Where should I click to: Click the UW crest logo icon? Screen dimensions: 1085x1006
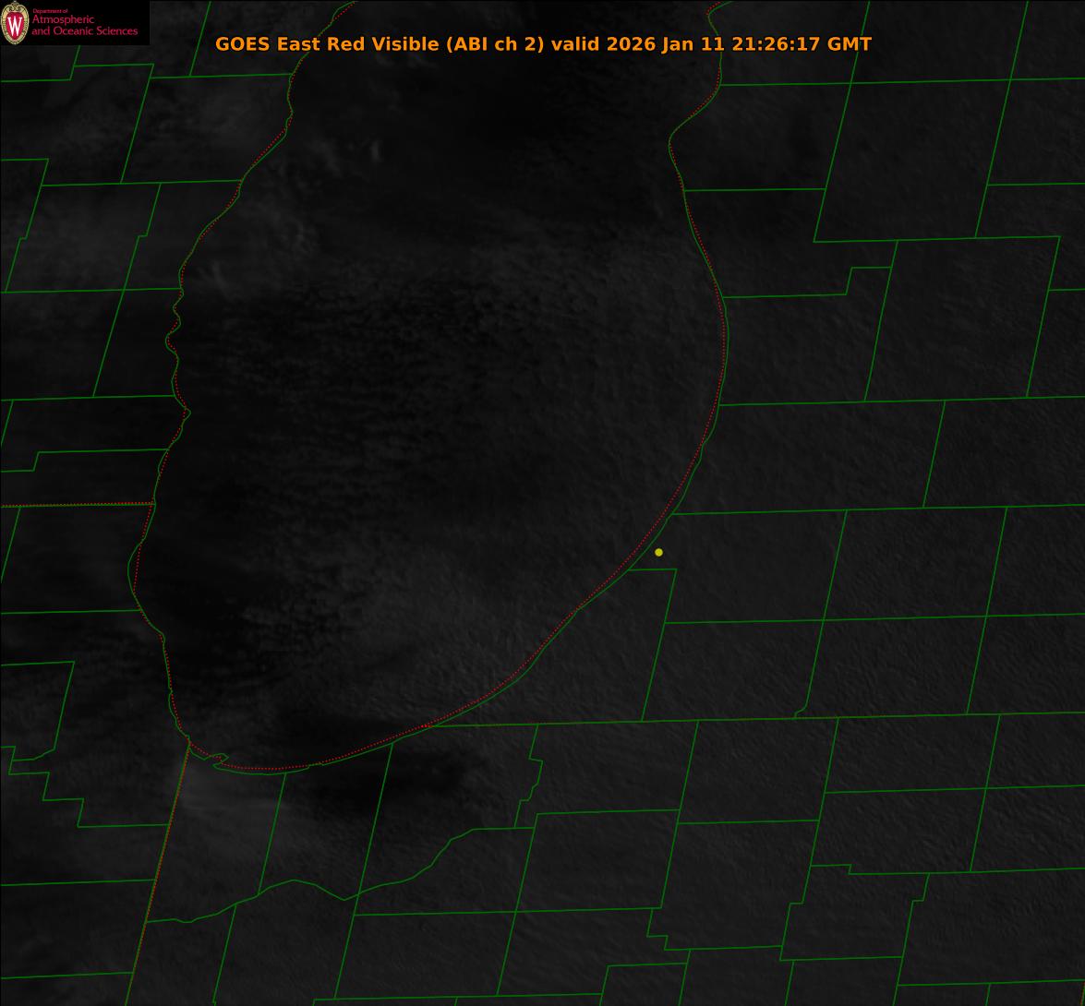pos(15,23)
